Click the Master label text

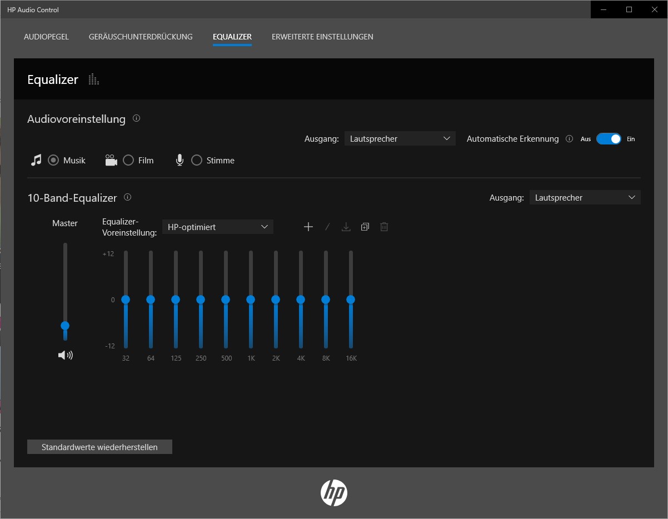click(x=65, y=223)
